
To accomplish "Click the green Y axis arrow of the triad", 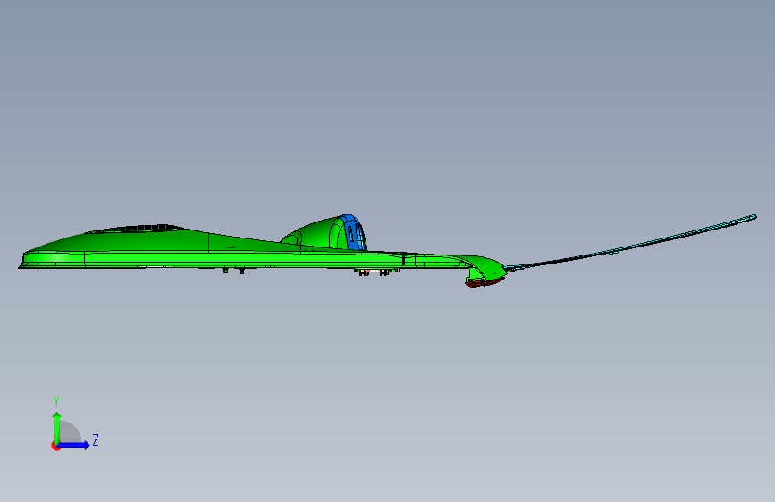I will (x=57, y=428).
